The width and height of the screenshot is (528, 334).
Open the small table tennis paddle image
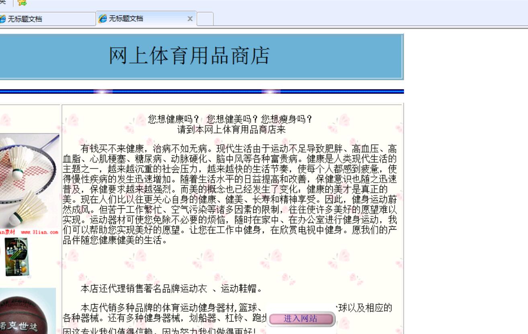(16, 257)
